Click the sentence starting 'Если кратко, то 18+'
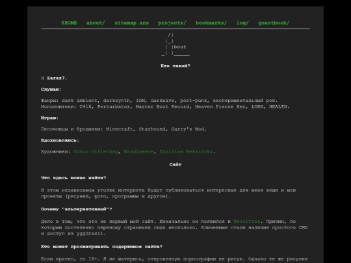351x263 pixels. [174, 259]
